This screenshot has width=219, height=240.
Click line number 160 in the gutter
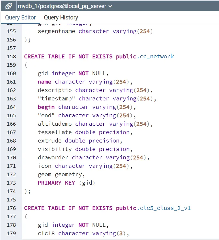pyautogui.click(x=11, y=73)
